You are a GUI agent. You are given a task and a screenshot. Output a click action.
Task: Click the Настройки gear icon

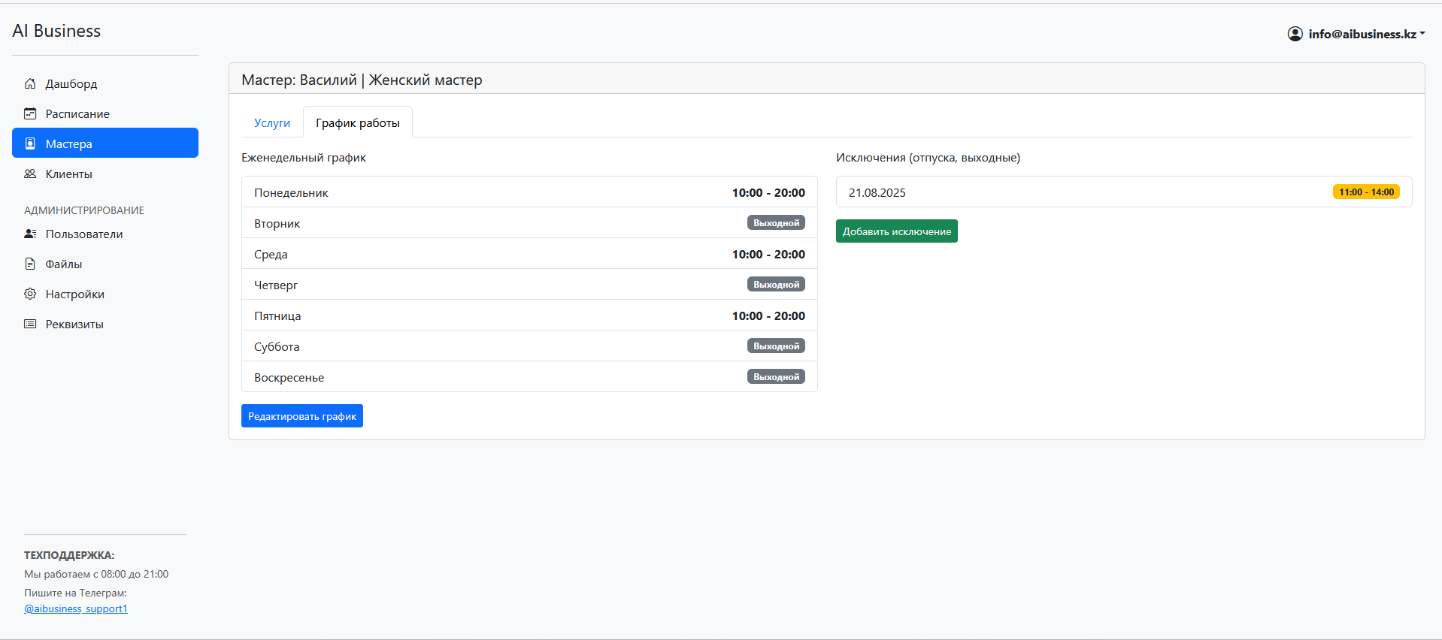pyautogui.click(x=30, y=294)
